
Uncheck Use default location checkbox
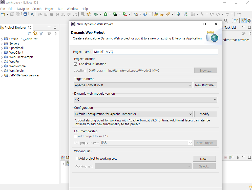(76, 64)
